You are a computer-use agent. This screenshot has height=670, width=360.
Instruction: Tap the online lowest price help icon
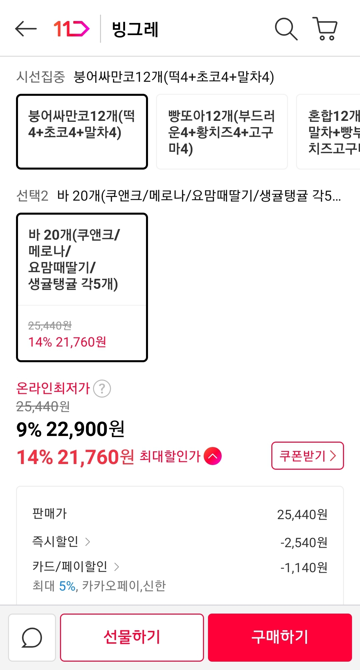pyautogui.click(x=102, y=389)
